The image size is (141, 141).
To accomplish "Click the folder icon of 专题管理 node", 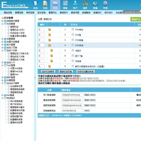I will pos(5,39).
